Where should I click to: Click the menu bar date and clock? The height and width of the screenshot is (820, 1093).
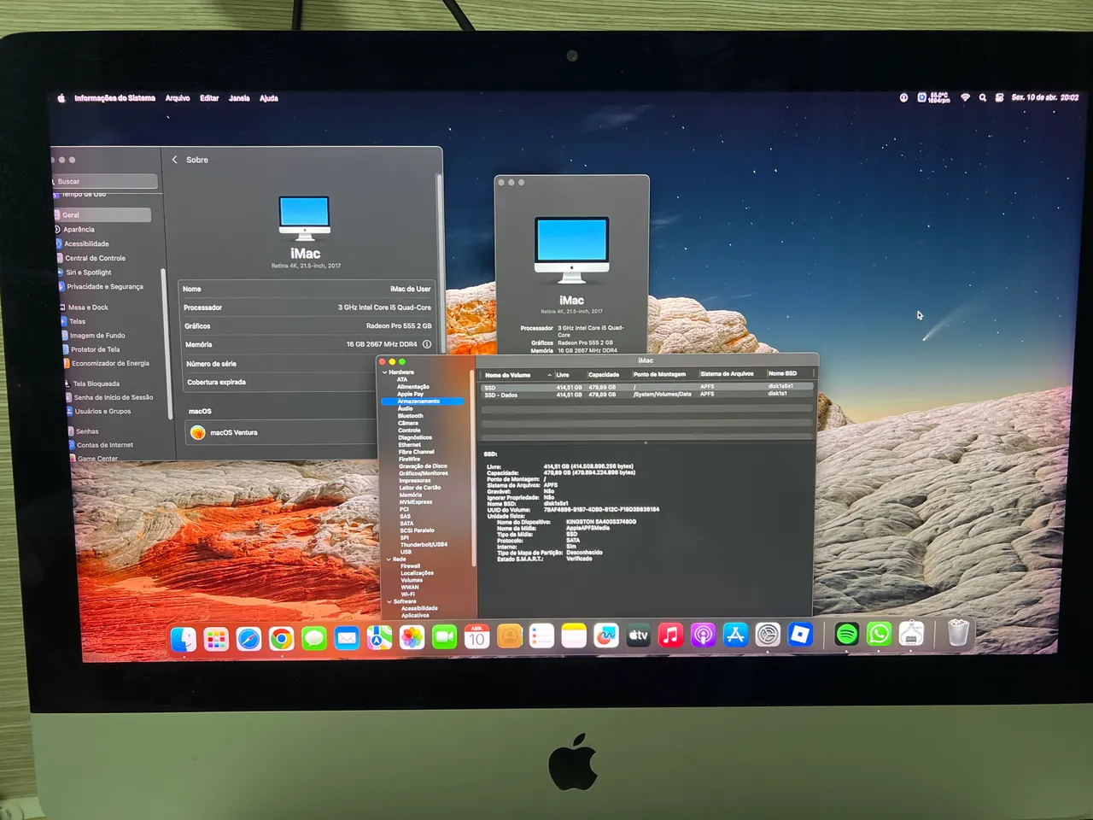(1045, 97)
